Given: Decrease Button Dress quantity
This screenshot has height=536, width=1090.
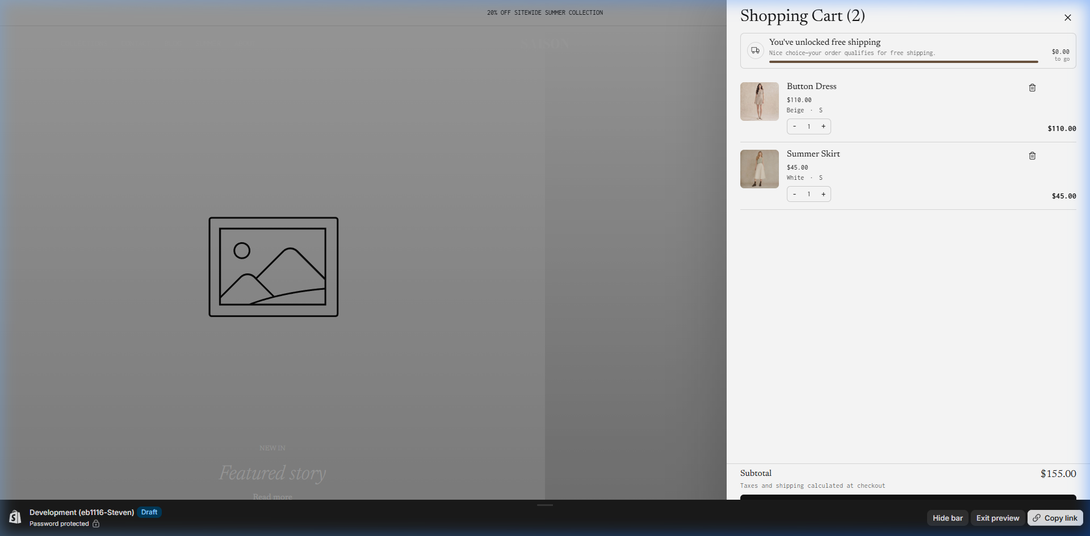Looking at the screenshot, I should click(794, 126).
